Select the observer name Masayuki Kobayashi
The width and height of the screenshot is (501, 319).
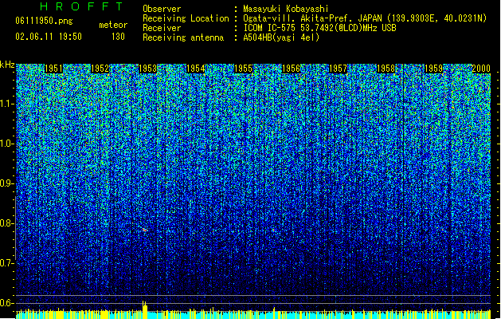[286, 9]
